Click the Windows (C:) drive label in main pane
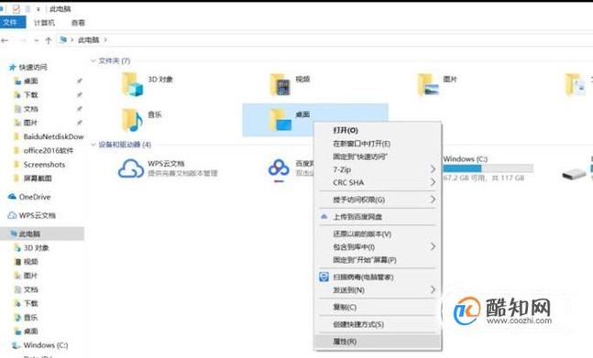This screenshot has height=358, width=593. 466,159
